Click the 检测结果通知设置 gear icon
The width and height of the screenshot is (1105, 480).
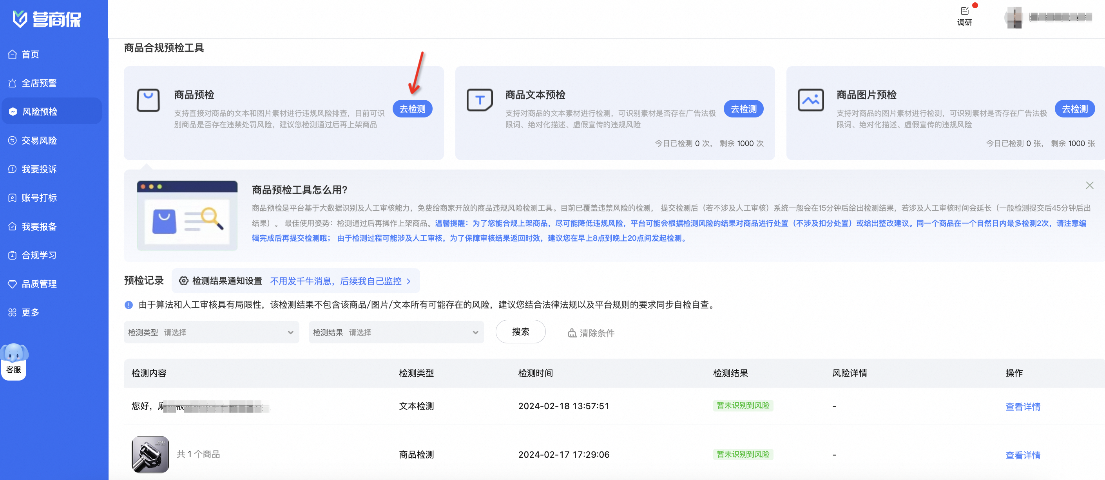click(184, 281)
